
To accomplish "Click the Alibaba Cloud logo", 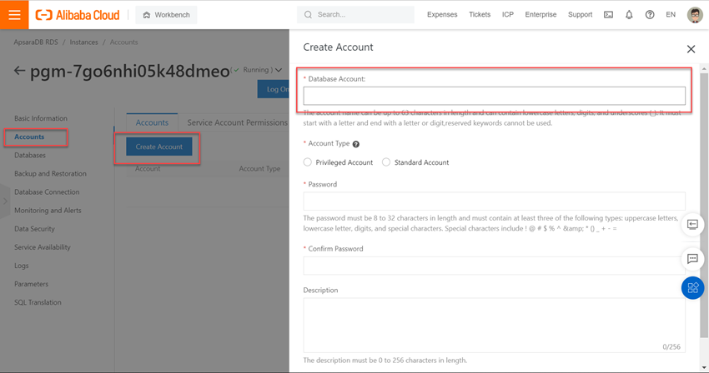I will pos(78,15).
